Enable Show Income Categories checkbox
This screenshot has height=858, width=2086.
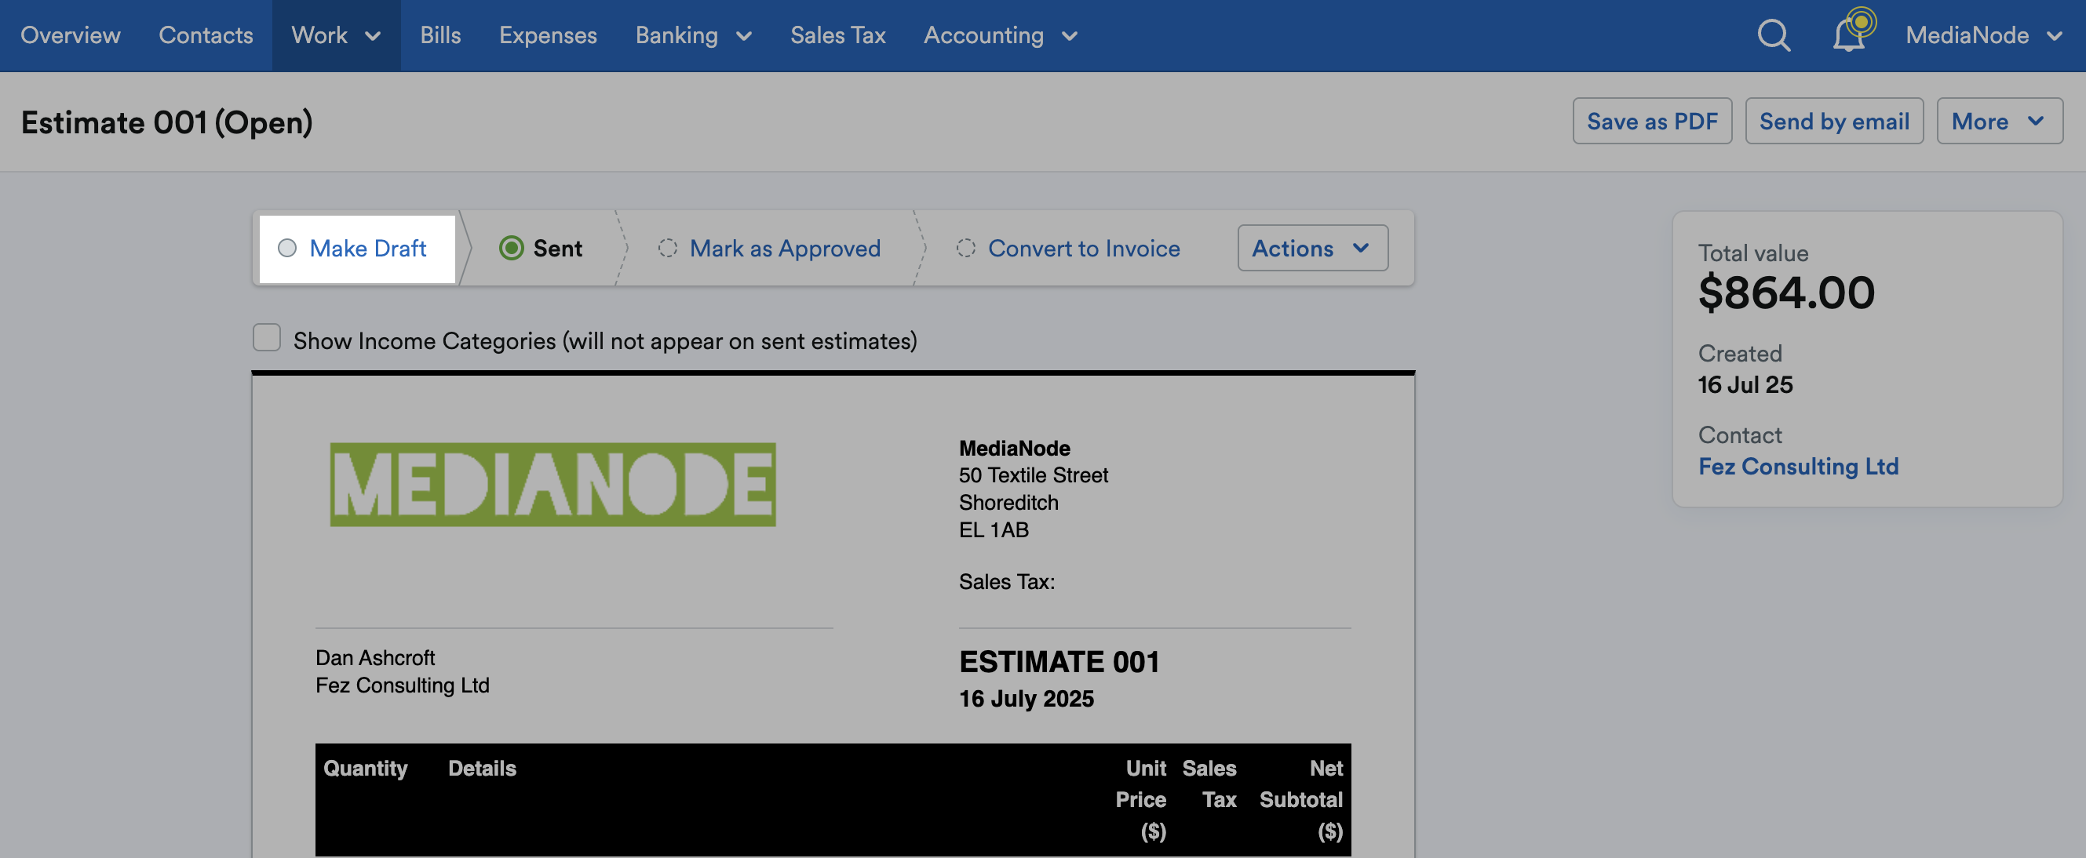point(266,337)
